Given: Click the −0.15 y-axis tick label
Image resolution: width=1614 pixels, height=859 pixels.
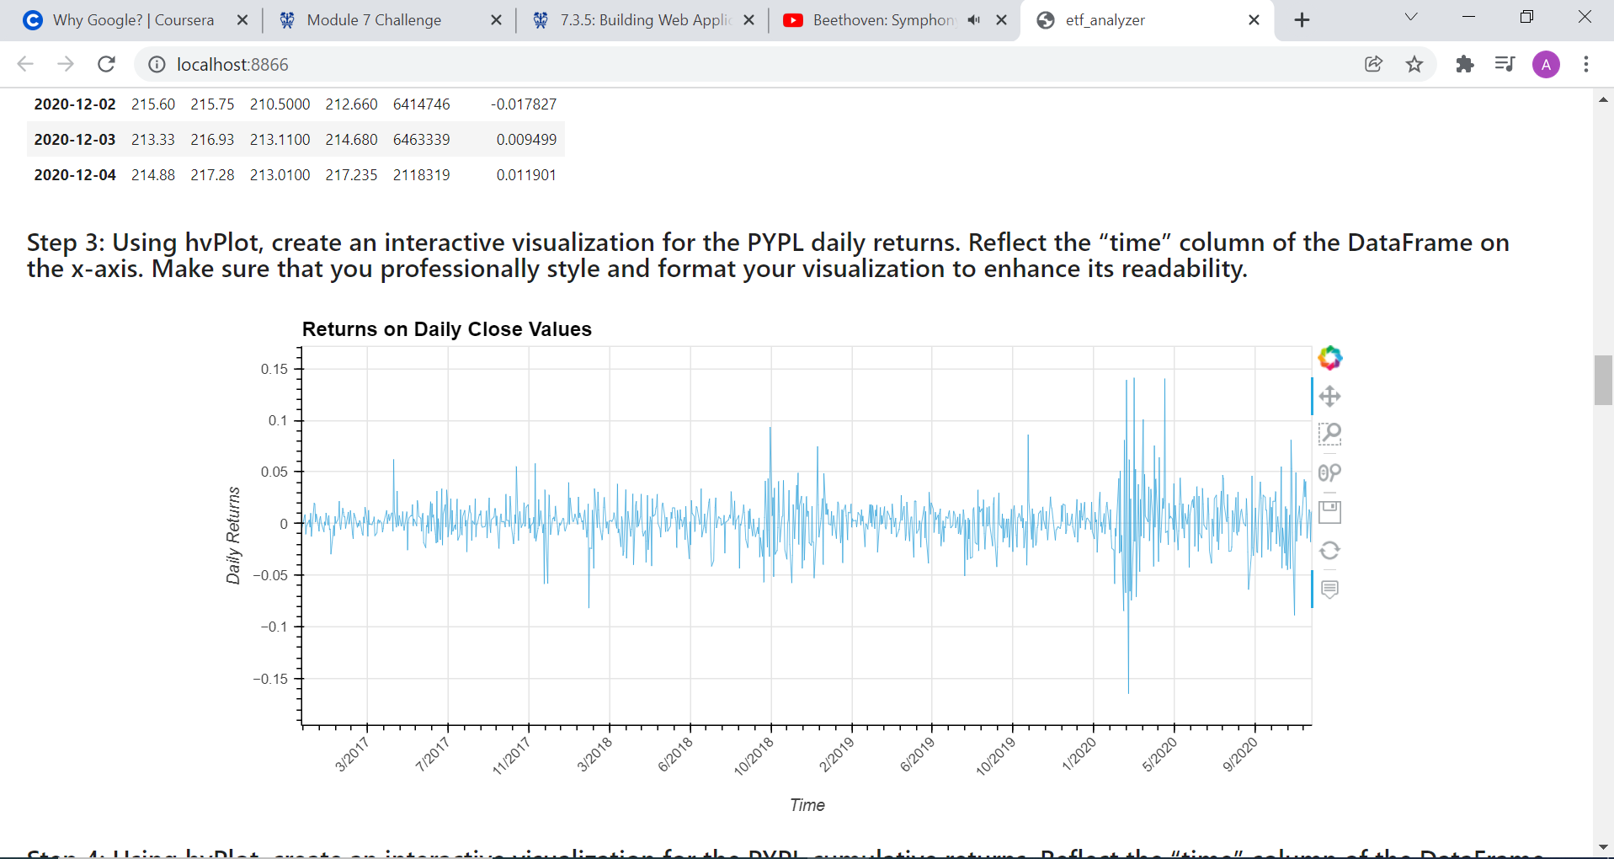Looking at the screenshot, I should point(270,679).
